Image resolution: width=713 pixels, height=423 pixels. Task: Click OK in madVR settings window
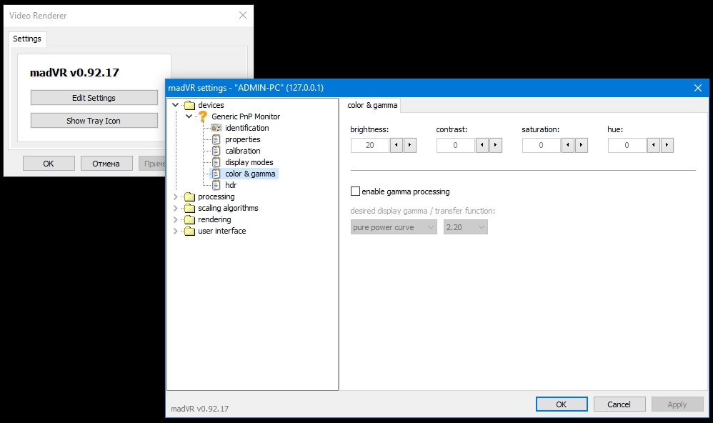(562, 404)
